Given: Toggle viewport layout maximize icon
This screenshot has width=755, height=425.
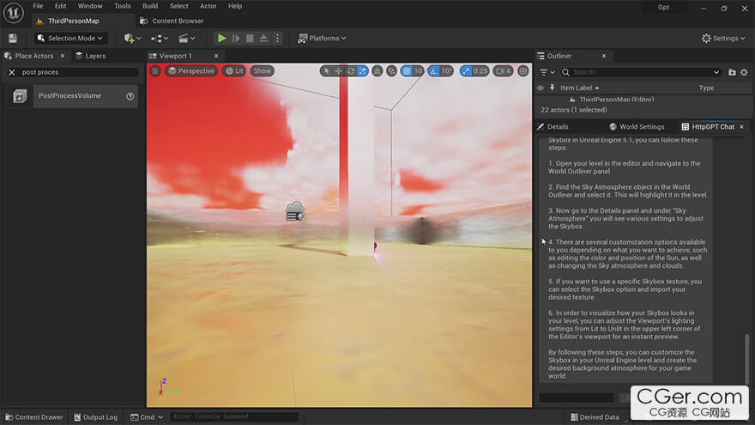Looking at the screenshot, I should click(522, 70).
